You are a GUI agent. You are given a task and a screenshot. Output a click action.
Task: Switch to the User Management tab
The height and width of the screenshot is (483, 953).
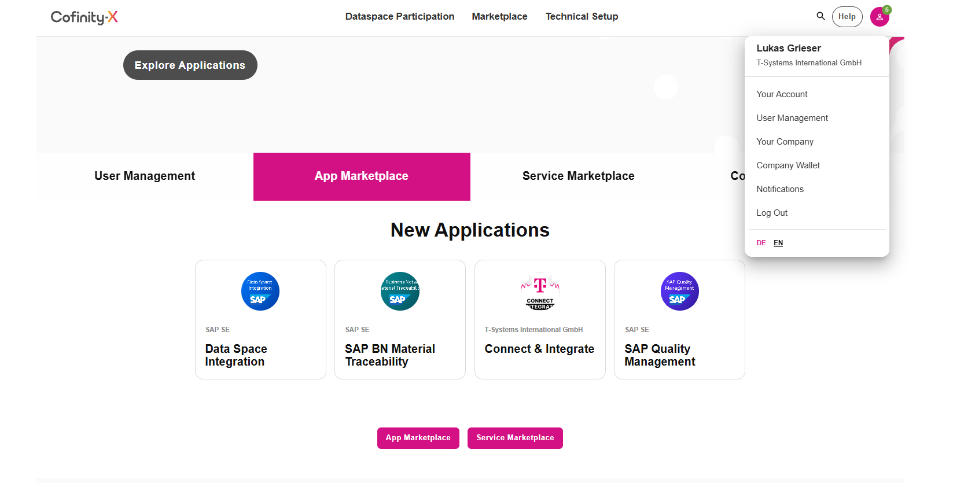point(145,176)
